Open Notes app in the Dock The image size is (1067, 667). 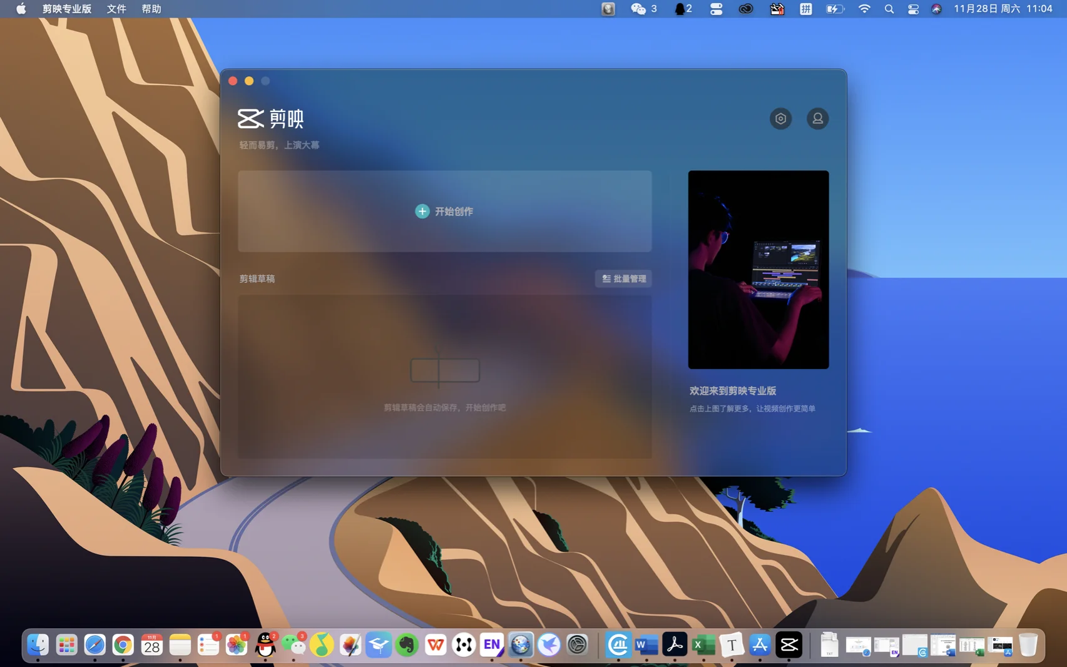pyautogui.click(x=180, y=644)
